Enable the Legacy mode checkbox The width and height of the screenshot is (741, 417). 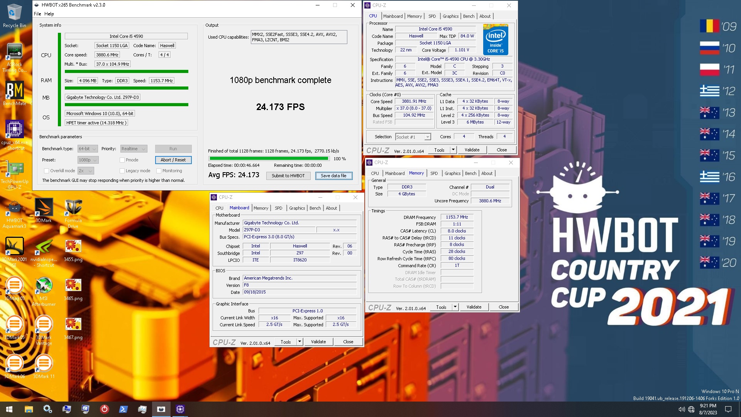click(x=122, y=171)
